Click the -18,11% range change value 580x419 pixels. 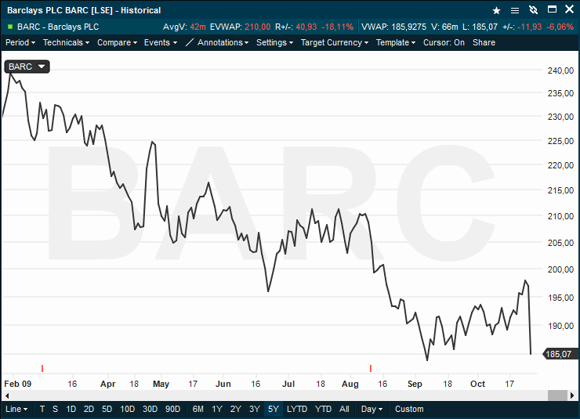click(337, 27)
